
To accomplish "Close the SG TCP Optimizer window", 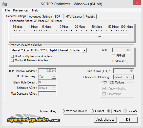I will click(x=137, y=3).
